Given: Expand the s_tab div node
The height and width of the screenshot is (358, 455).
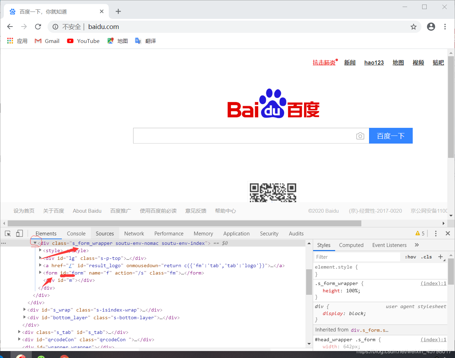Looking at the screenshot, I should coord(19,332).
